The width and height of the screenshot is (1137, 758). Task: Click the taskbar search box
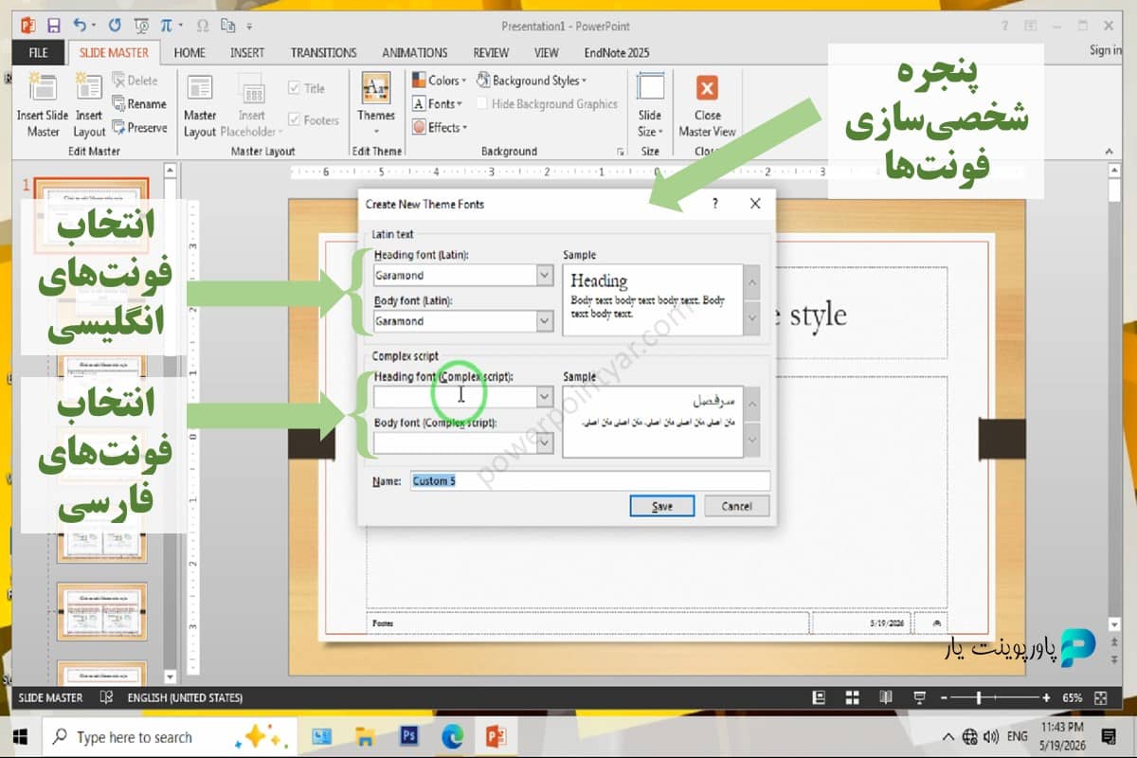tap(168, 736)
